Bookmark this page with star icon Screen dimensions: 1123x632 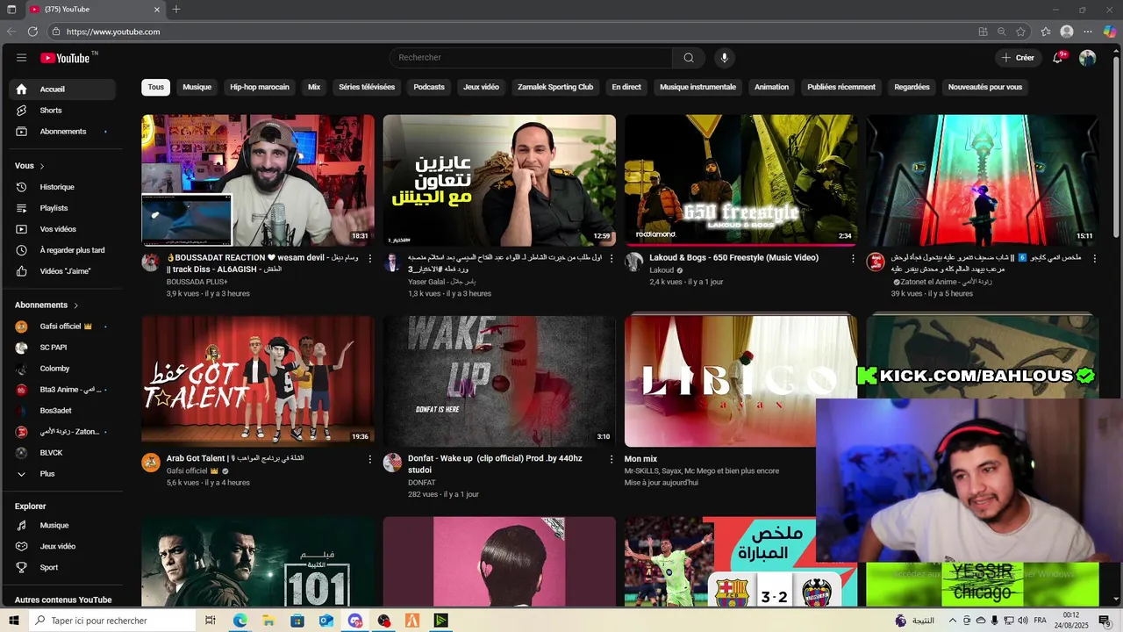click(1020, 32)
